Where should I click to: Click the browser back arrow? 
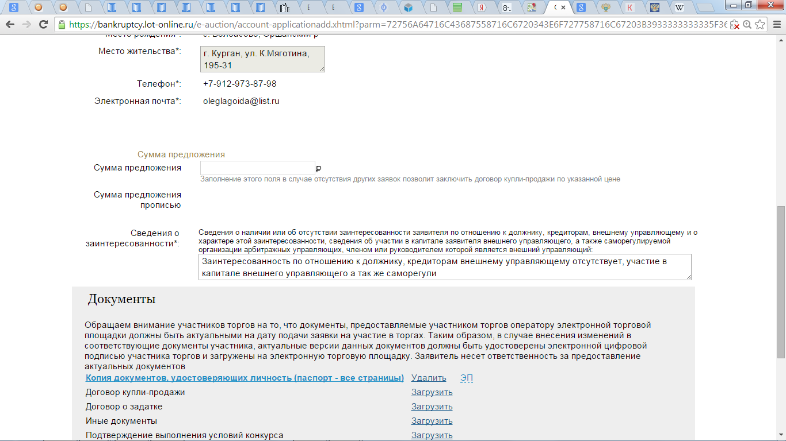coord(10,25)
